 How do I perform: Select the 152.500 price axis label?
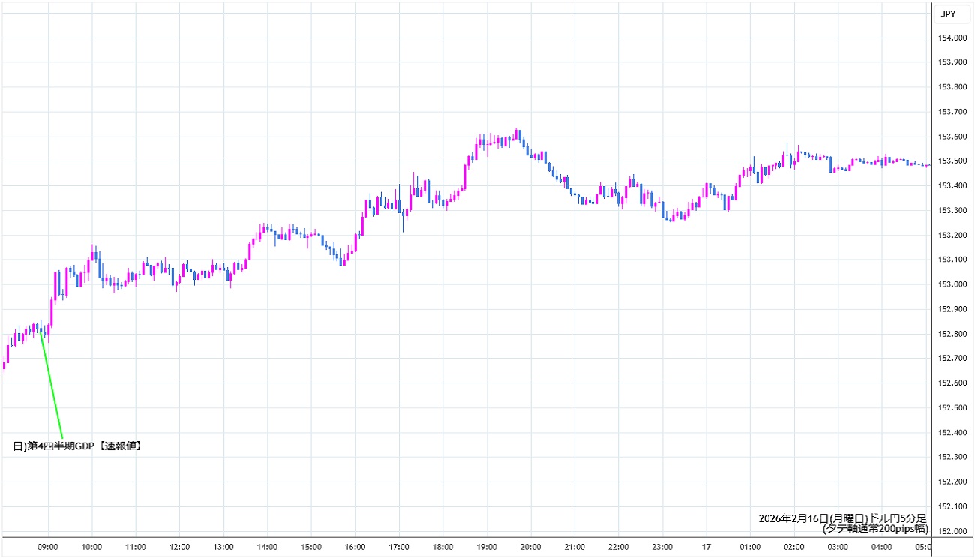point(953,407)
